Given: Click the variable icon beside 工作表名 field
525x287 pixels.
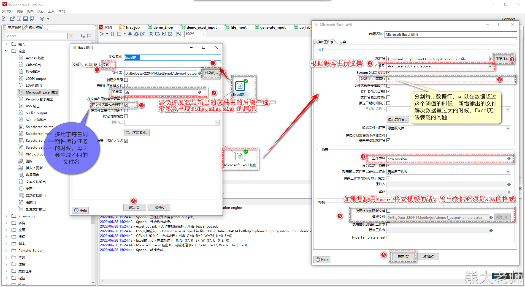Looking at the screenshot, I should (x=509, y=159).
